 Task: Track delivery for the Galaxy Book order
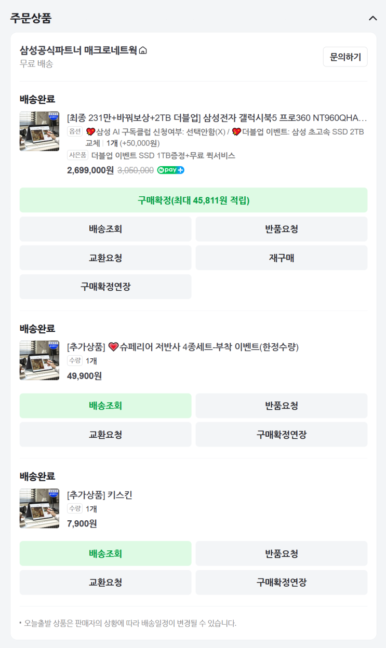(x=105, y=229)
